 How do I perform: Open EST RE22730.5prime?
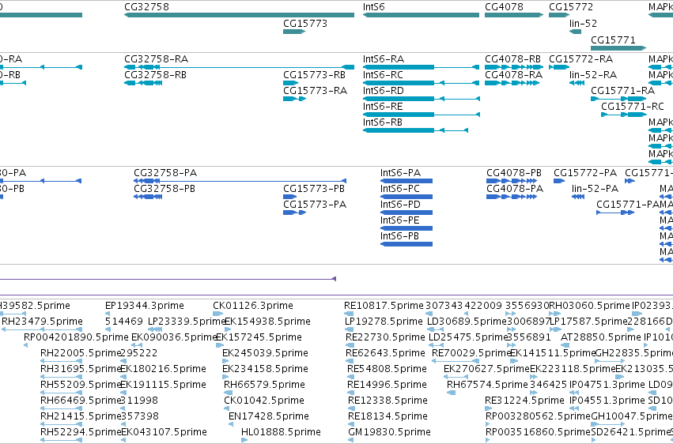[385, 337]
